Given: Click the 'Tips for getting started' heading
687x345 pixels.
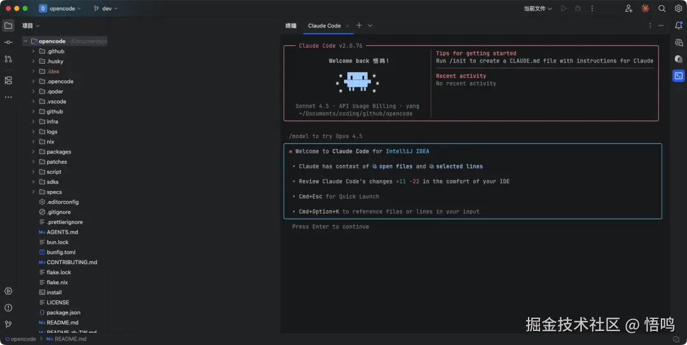Looking at the screenshot, I should click(476, 53).
